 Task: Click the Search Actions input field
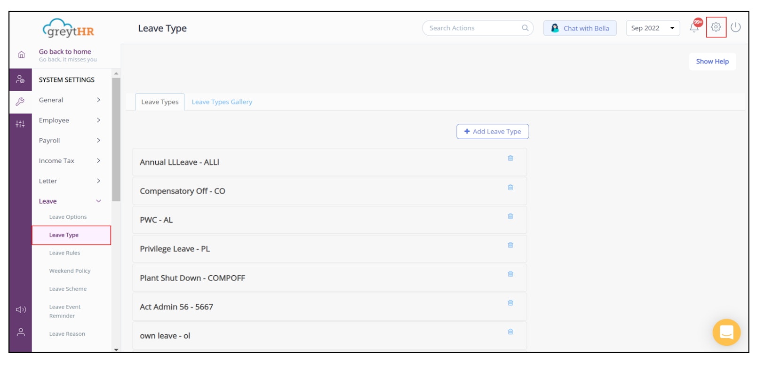(x=473, y=28)
